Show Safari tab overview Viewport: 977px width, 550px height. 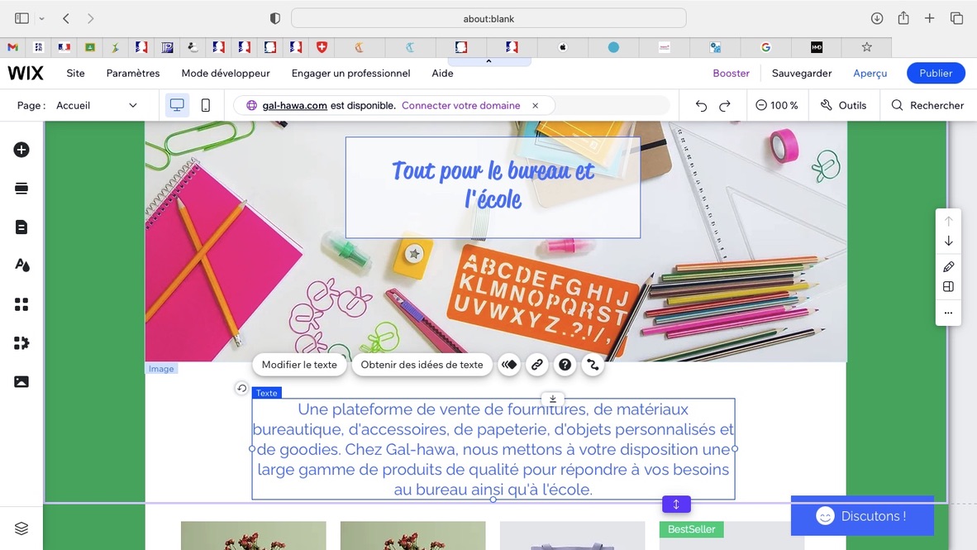[x=956, y=18]
